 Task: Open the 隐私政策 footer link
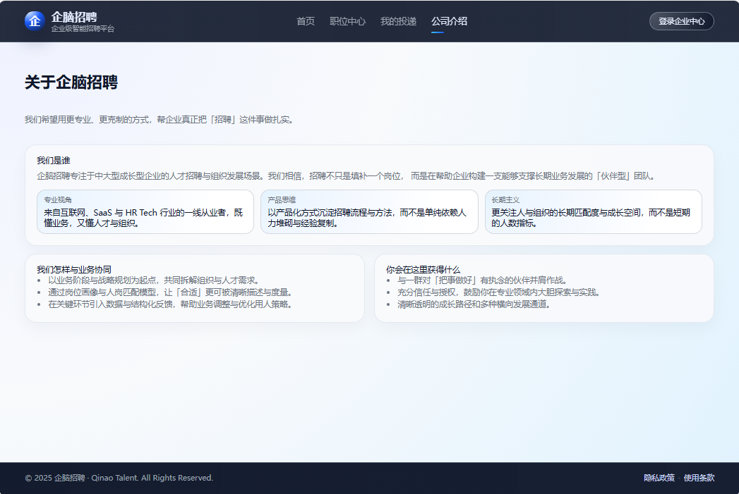659,478
